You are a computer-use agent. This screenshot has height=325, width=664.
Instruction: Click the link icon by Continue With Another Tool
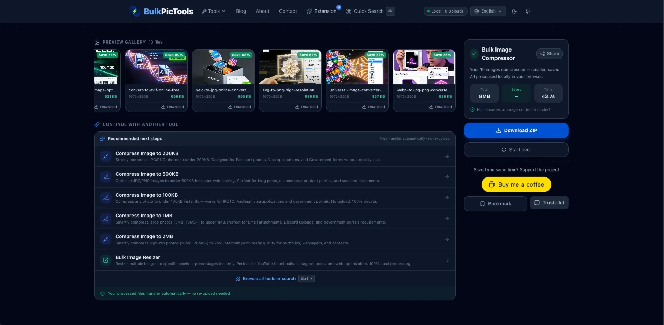(97, 124)
